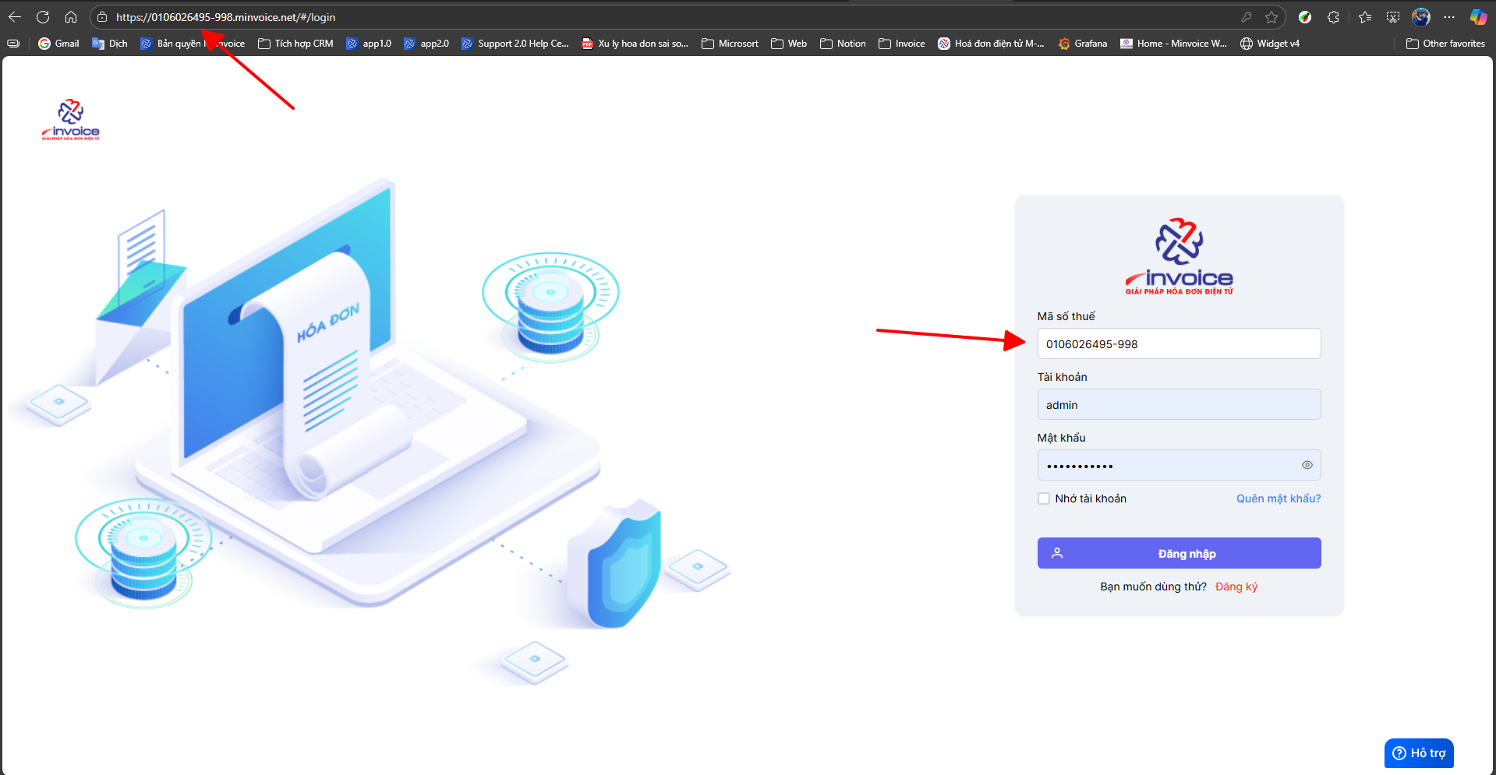
Task: Open the Grafana bookmark
Action: 1082,44
